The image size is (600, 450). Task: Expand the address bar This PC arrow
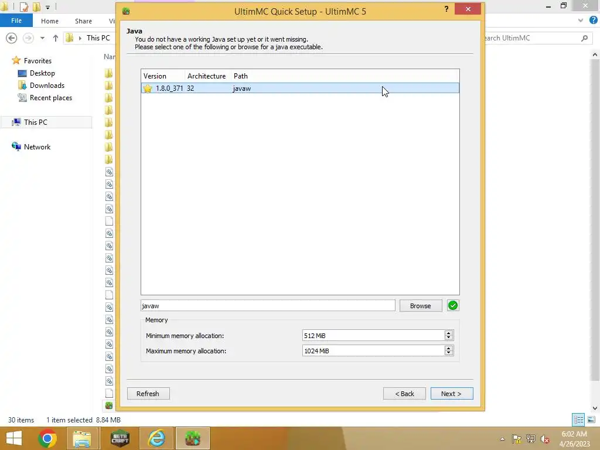tap(80, 38)
